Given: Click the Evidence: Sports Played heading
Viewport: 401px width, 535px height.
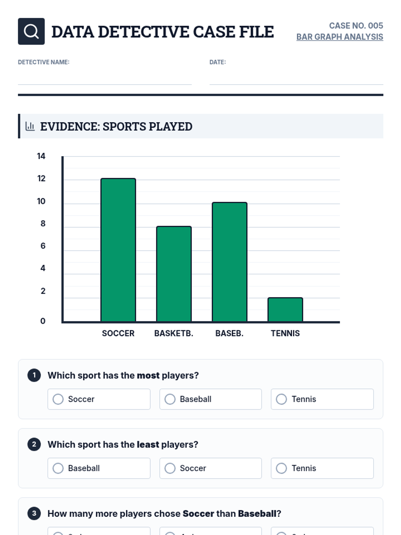Looking at the screenshot, I should pyautogui.click(x=116, y=126).
